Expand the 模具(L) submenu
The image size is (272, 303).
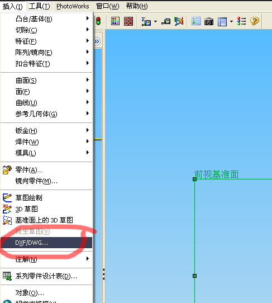click(x=46, y=153)
